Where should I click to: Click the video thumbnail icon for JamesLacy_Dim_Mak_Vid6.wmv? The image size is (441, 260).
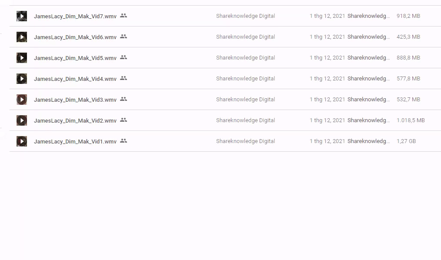[22, 37]
